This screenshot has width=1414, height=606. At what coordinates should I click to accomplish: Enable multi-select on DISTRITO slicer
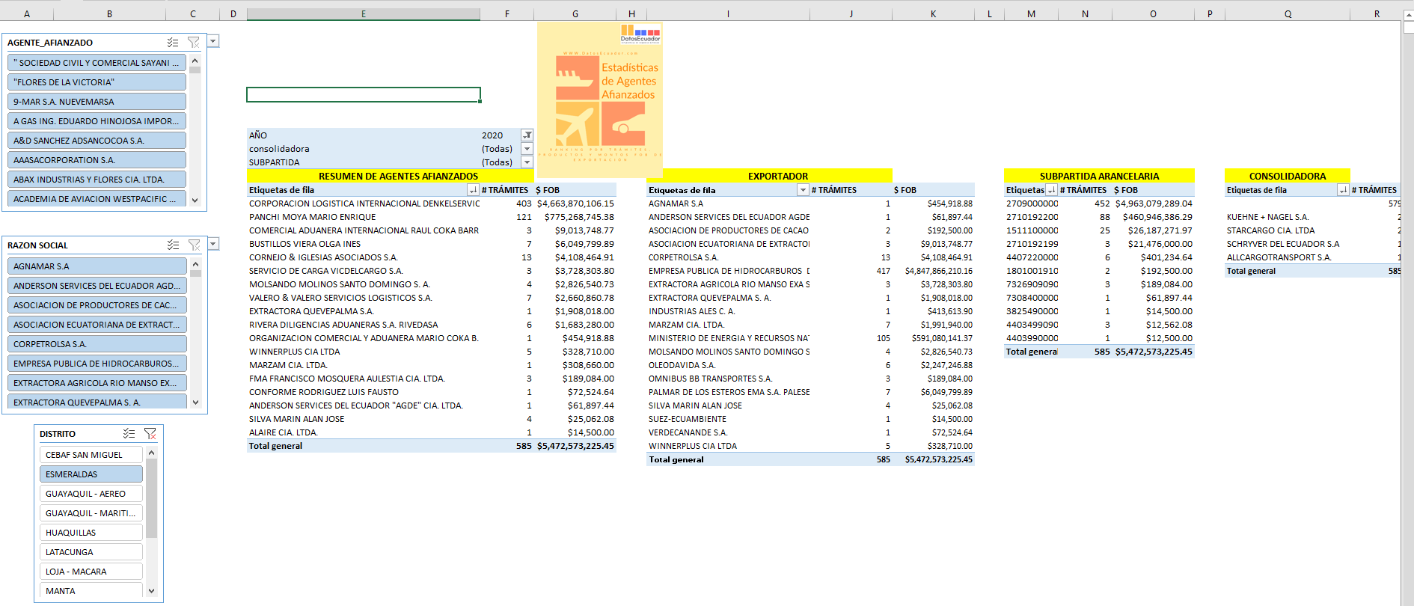(x=129, y=433)
